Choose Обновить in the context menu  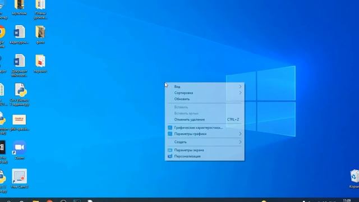204,99
